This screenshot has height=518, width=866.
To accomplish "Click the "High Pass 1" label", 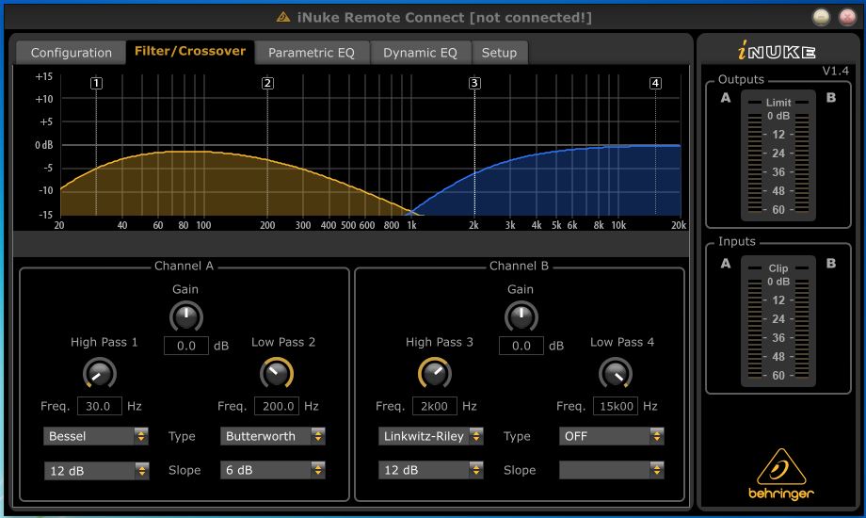I will (x=104, y=342).
